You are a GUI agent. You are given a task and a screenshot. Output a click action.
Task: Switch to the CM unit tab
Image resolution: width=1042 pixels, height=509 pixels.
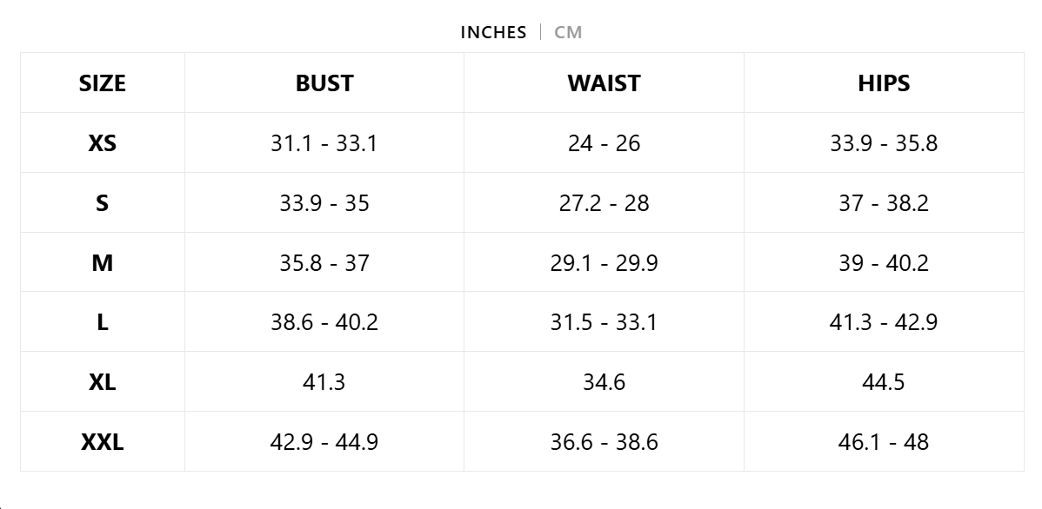568,32
